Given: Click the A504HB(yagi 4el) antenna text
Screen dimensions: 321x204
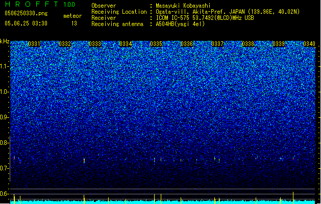Looking at the screenshot, I should 180,24.
